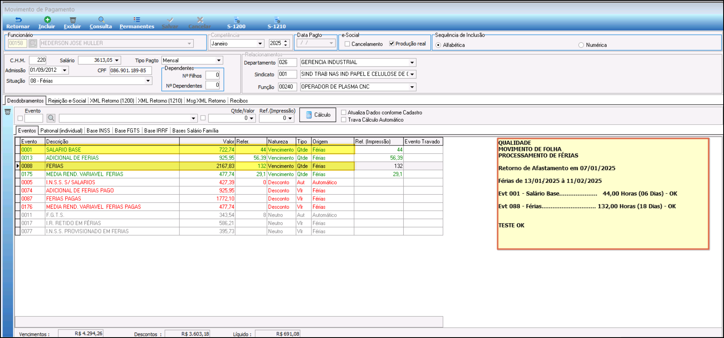Open the Função OPERADOR DE PLASMA dropdown
This screenshot has width=724, height=338.
point(412,87)
